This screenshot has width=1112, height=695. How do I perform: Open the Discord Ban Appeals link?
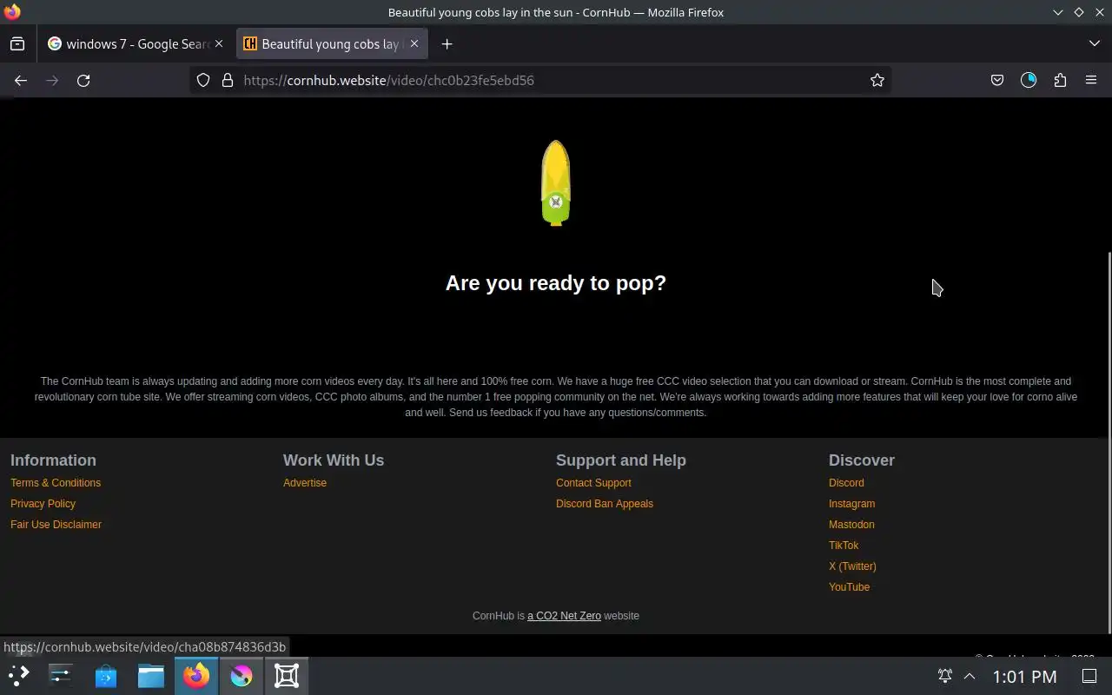(x=605, y=504)
